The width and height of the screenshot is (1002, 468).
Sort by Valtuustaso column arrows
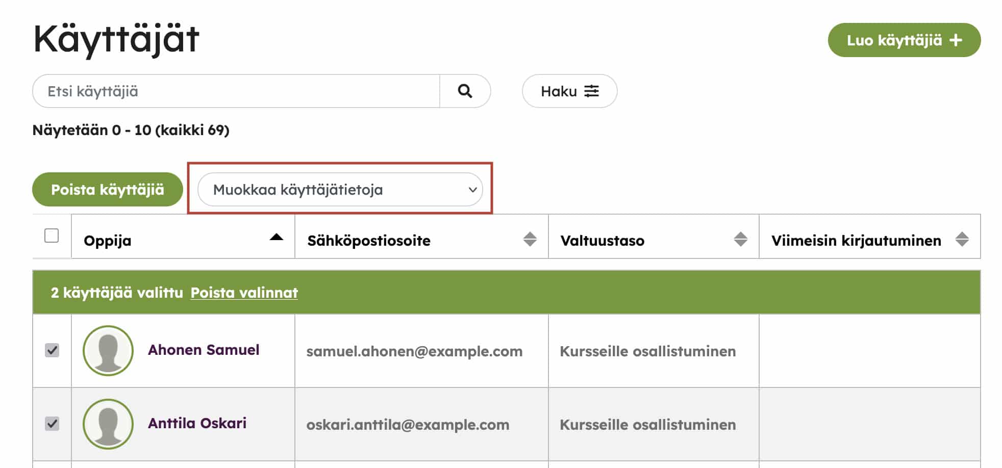click(741, 239)
